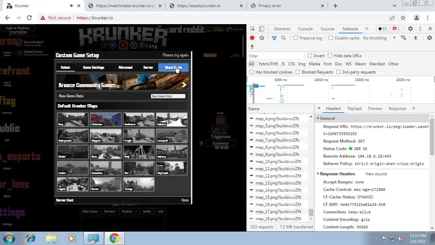Screen dimensions: 435x245
Task: Show hidden system tray icons arrow
Action: (x=376, y=239)
